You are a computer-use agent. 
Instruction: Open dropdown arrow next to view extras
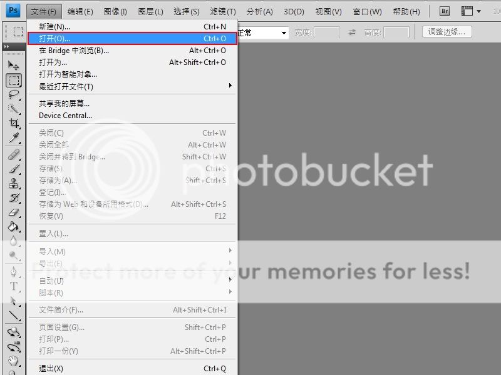click(478, 11)
